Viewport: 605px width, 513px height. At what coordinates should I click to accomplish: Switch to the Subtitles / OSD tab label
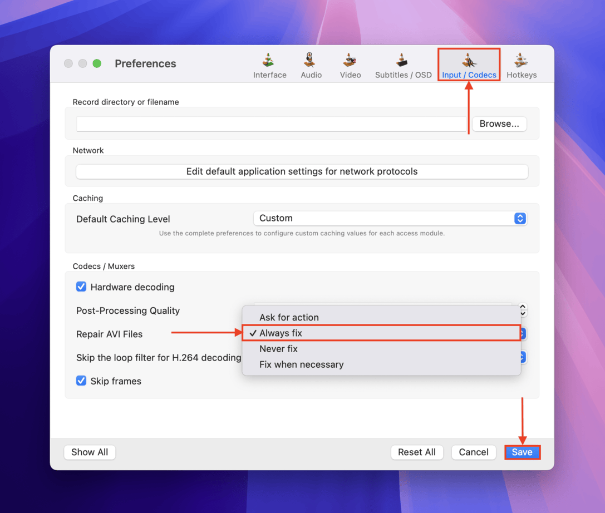coord(403,75)
